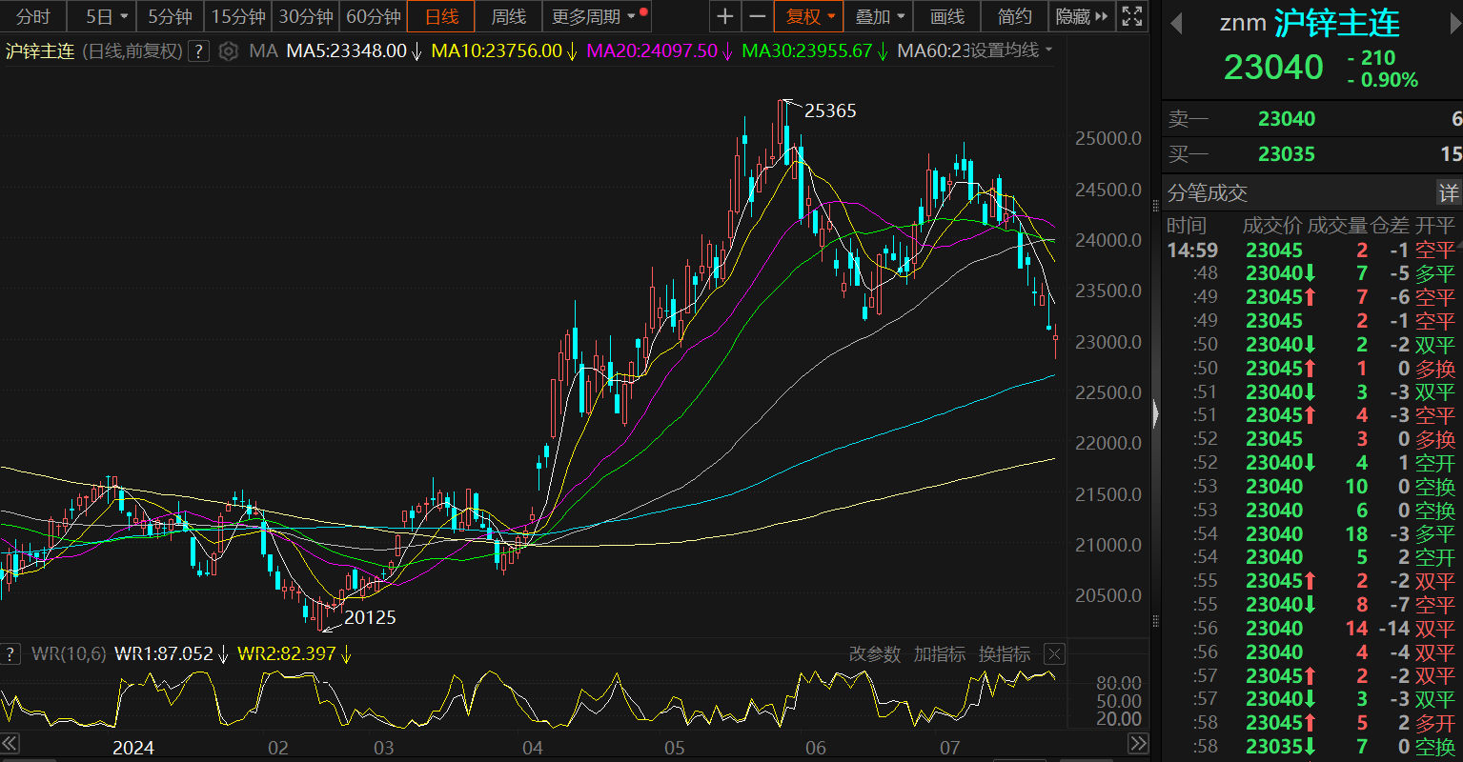Open 设置均线 dropdown
Viewport: 1463px width, 762px height.
(1011, 50)
